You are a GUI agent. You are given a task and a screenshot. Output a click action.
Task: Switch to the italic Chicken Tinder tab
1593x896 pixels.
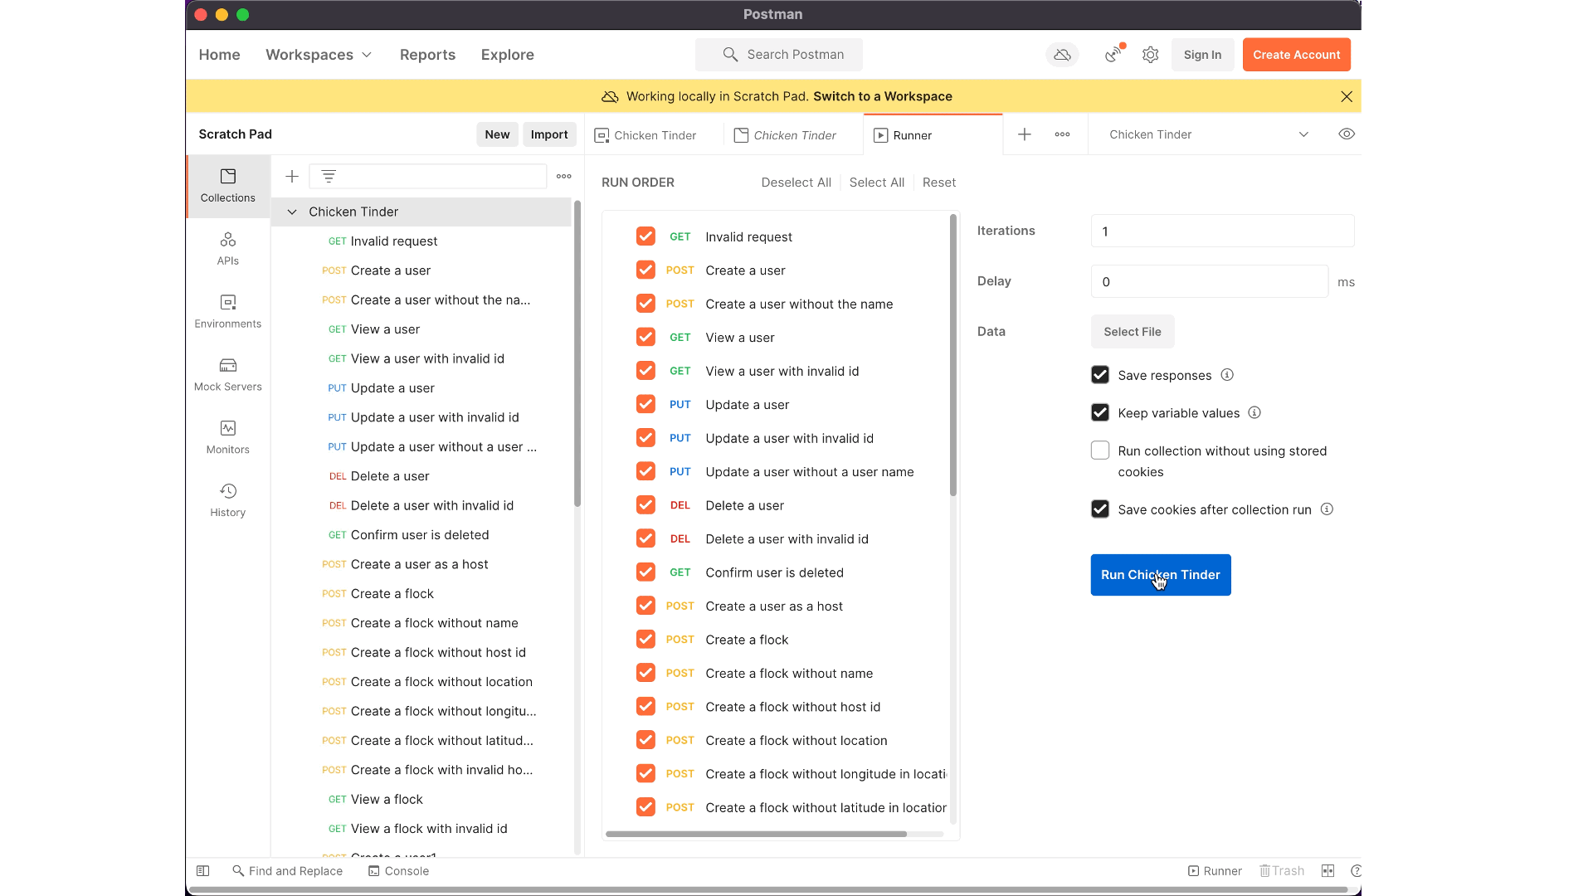tap(794, 135)
